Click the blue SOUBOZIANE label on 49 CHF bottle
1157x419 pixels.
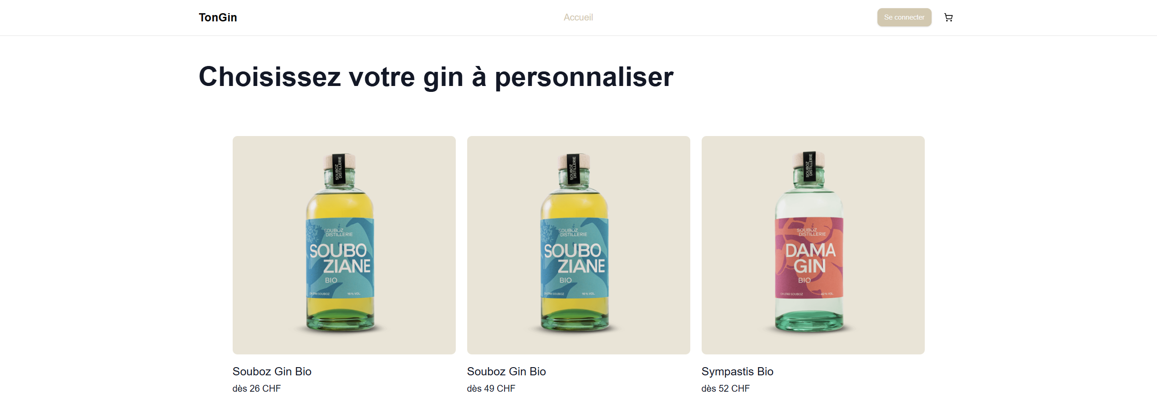click(x=574, y=258)
